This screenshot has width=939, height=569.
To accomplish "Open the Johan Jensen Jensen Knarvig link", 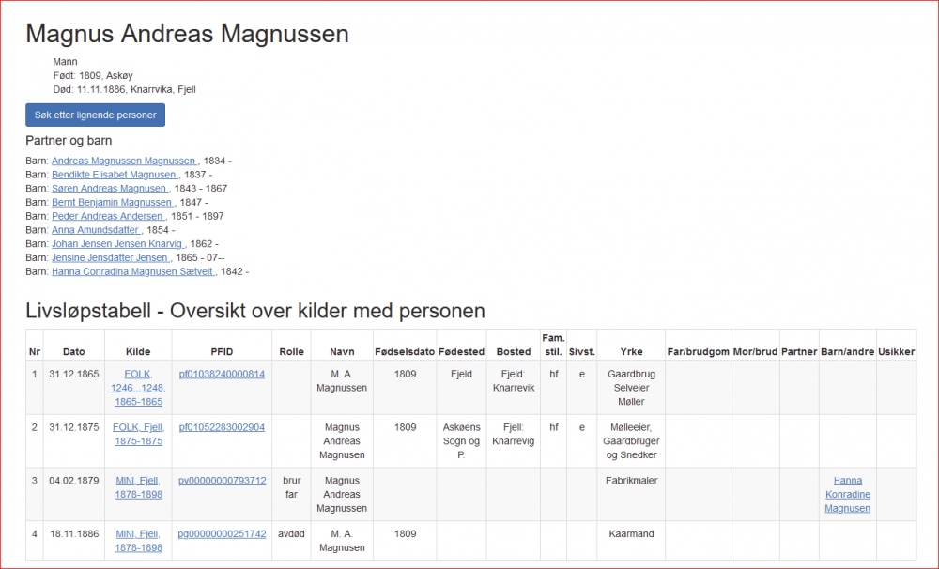I will click(x=118, y=243).
